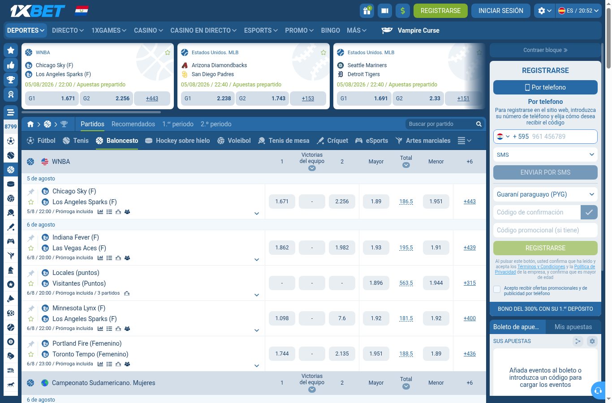The image size is (612, 403).
Task: Select volleyball icon in left sidebar
Action: [x=11, y=198]
